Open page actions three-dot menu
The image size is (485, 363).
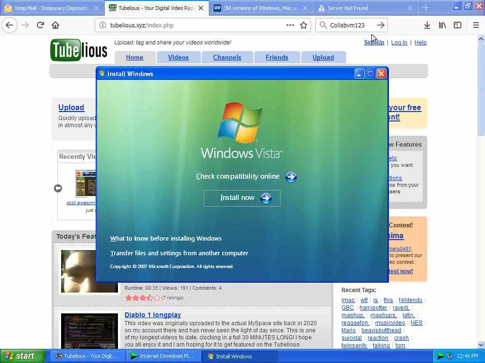coord(290,25)
